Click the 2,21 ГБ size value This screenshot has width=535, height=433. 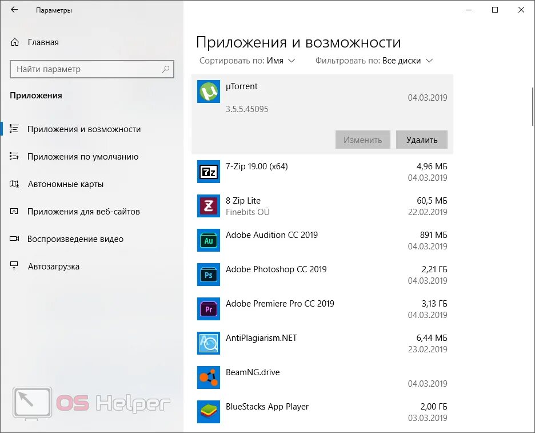pyautogui.click(x=434, y=269)
